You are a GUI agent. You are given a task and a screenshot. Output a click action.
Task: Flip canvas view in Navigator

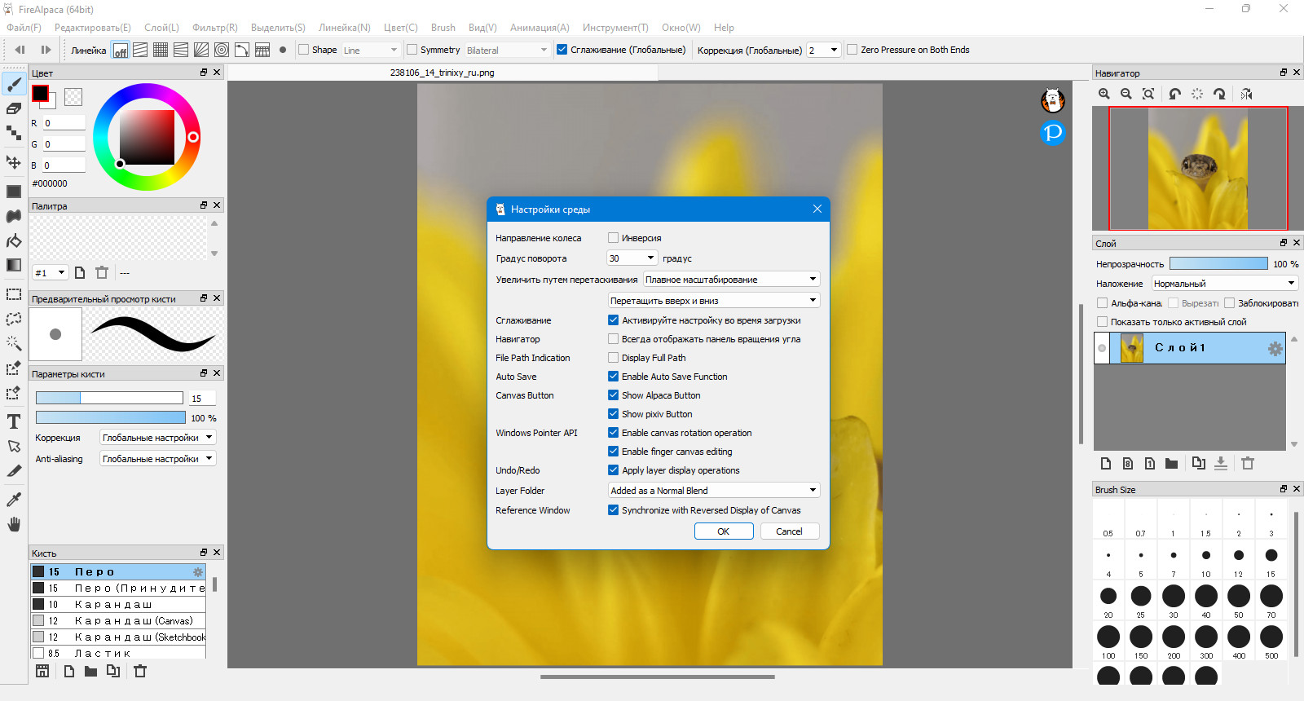[x=1246, y=94]
